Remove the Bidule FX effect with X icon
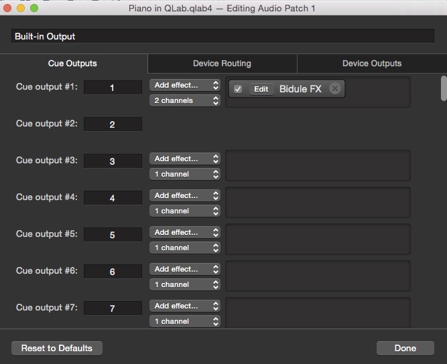Image resolution: width=447 pixels, height=364 pixels. 335,89
